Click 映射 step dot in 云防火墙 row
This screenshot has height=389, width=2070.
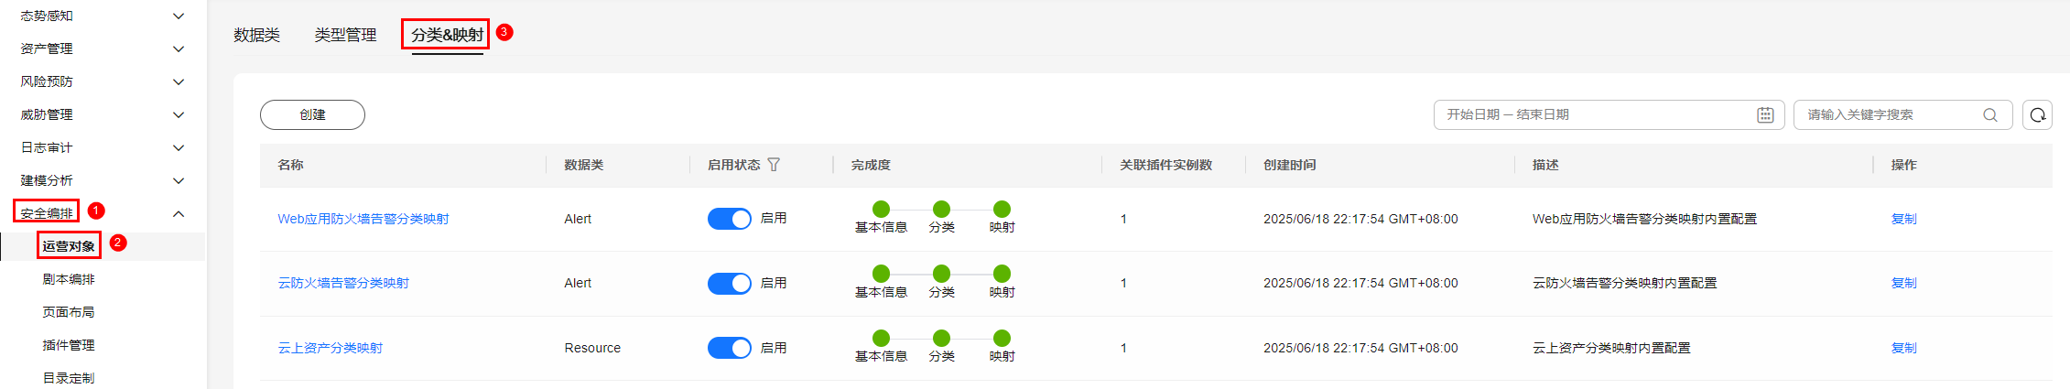[1002, 273]
